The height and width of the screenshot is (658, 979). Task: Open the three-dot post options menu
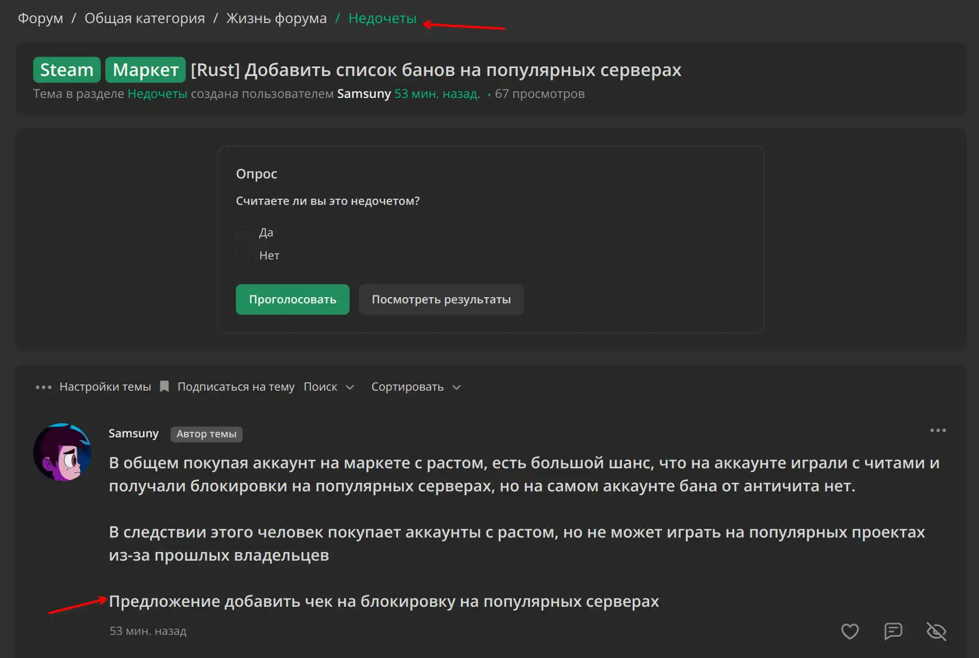(x=938, y=431)
